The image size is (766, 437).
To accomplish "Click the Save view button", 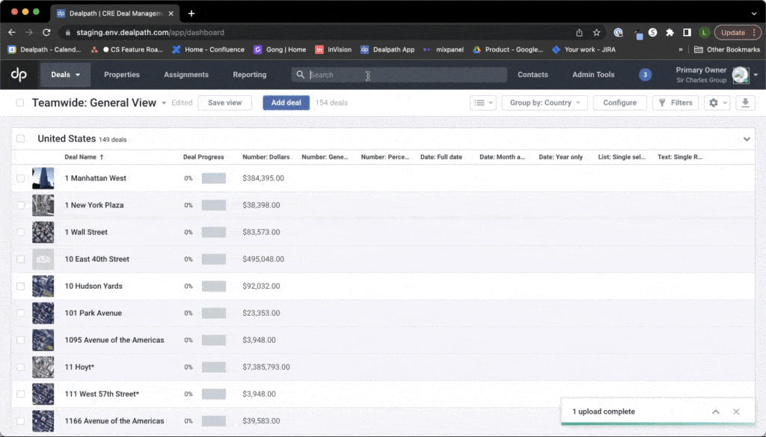I will [x=224, y=103].
